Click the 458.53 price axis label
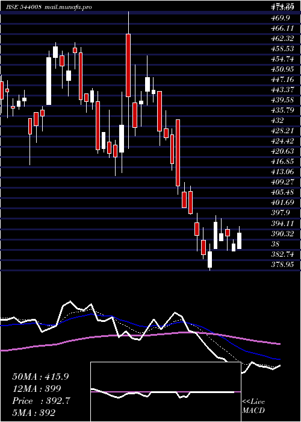Viewport: 301px width, 422px height. [x=282, y=49]
